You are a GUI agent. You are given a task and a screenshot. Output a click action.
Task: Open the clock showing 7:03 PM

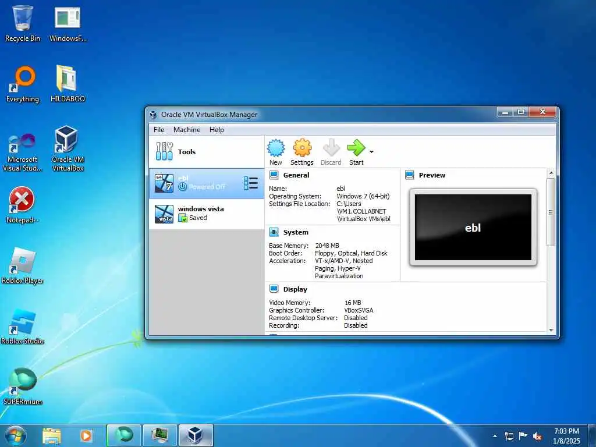point(566,436)
